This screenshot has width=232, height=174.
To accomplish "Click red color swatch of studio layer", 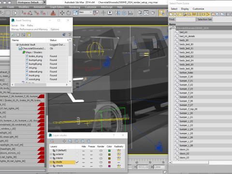I will (x=109, y=162).
